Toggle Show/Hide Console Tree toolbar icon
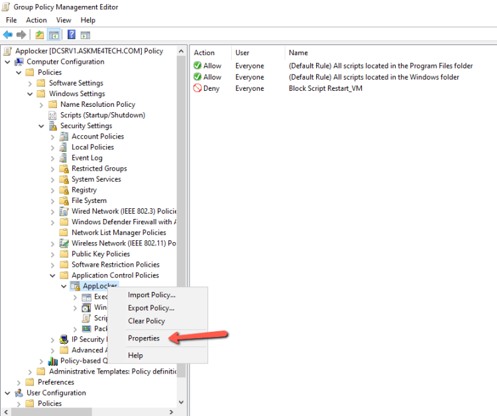The image size is (497, 416). click(x=54, y=35)
